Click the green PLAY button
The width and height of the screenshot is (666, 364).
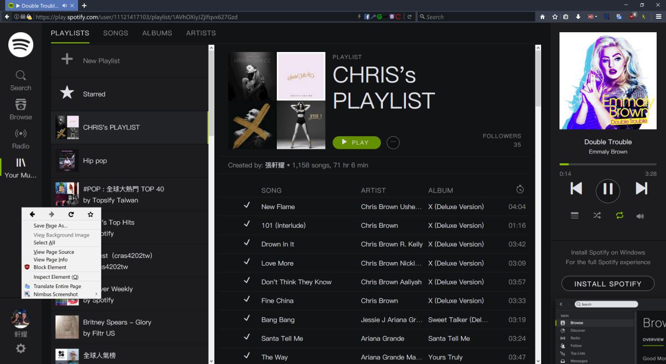(356, 142)
